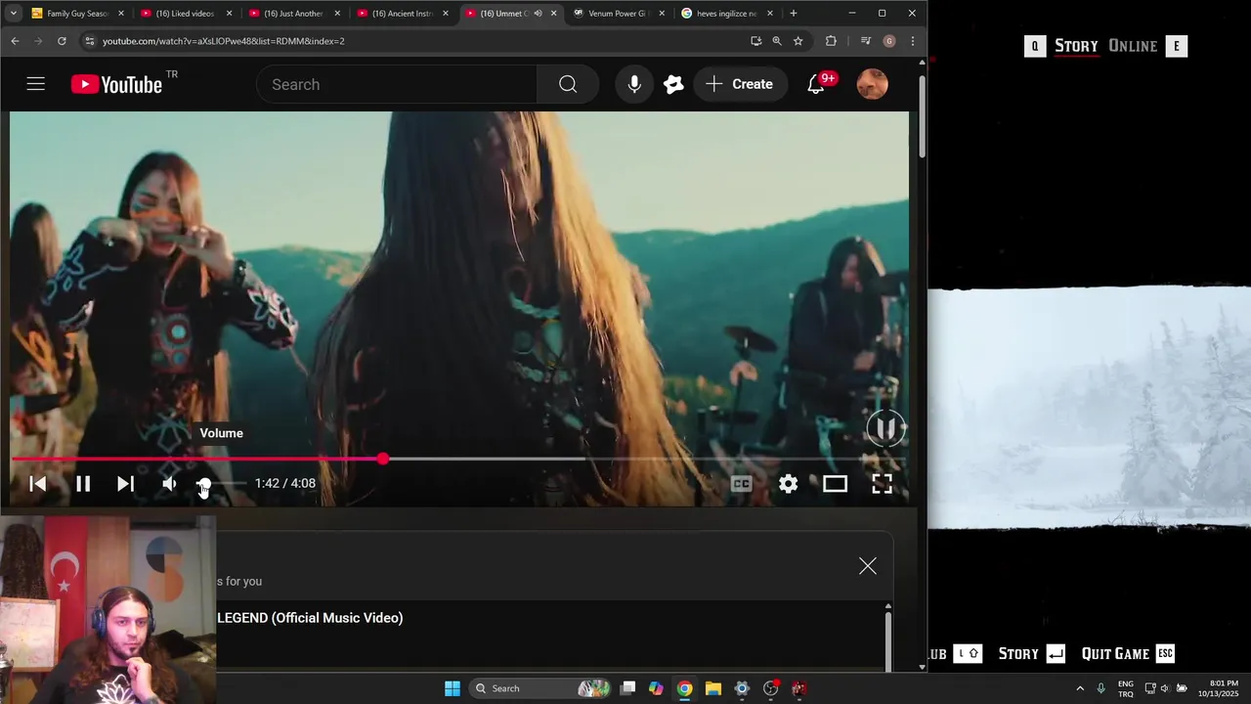
Task: Show hidden system tray icons
Action: [x=1080, y=688]
